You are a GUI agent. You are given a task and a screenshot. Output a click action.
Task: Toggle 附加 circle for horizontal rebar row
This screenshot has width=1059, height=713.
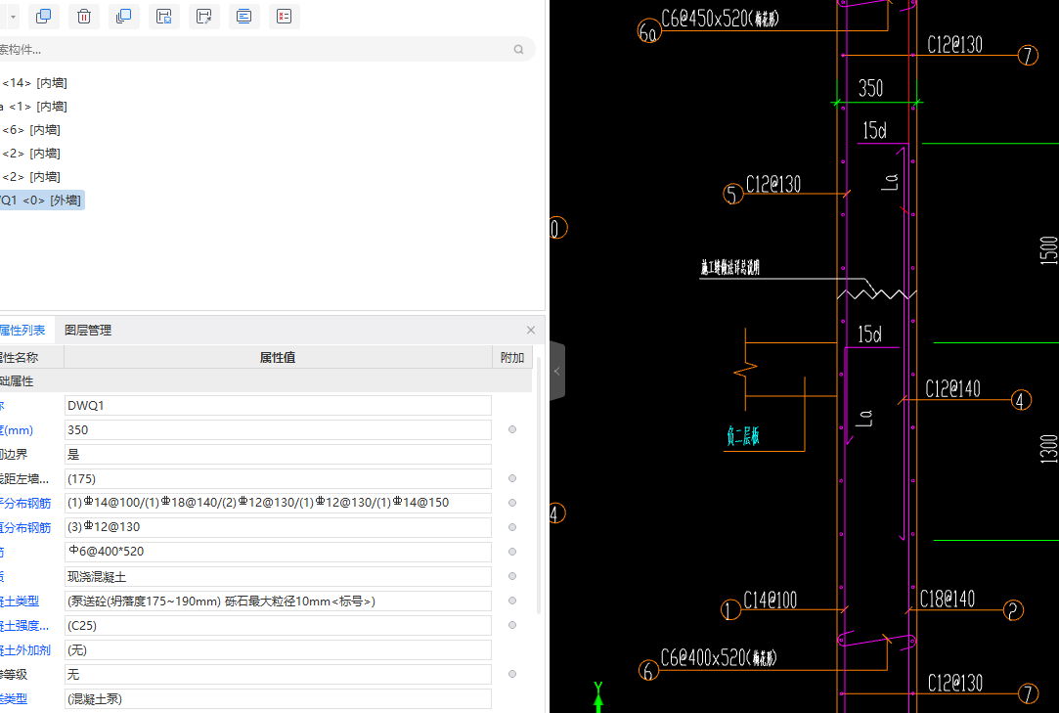tap(512, 503)
